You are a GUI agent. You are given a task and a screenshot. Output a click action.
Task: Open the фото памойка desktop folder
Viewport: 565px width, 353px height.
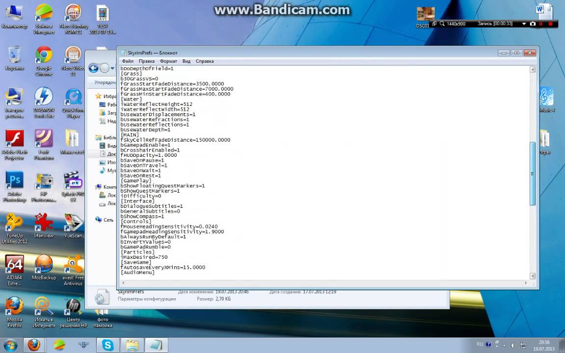point(103,318)
